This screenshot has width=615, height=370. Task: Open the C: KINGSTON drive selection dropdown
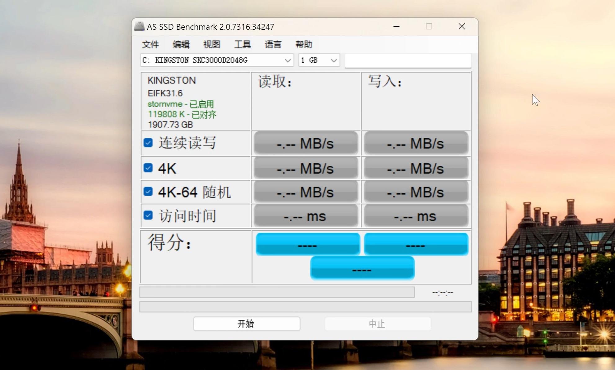click(217, 60)
